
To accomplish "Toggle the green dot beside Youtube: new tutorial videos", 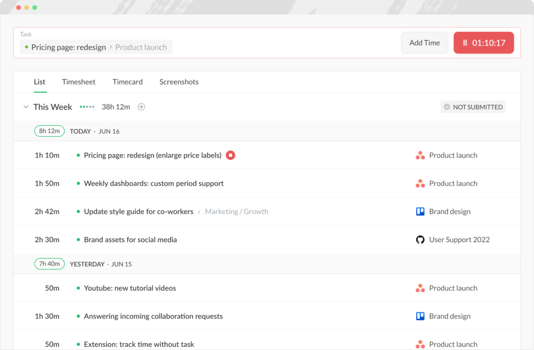I will 78,287.
